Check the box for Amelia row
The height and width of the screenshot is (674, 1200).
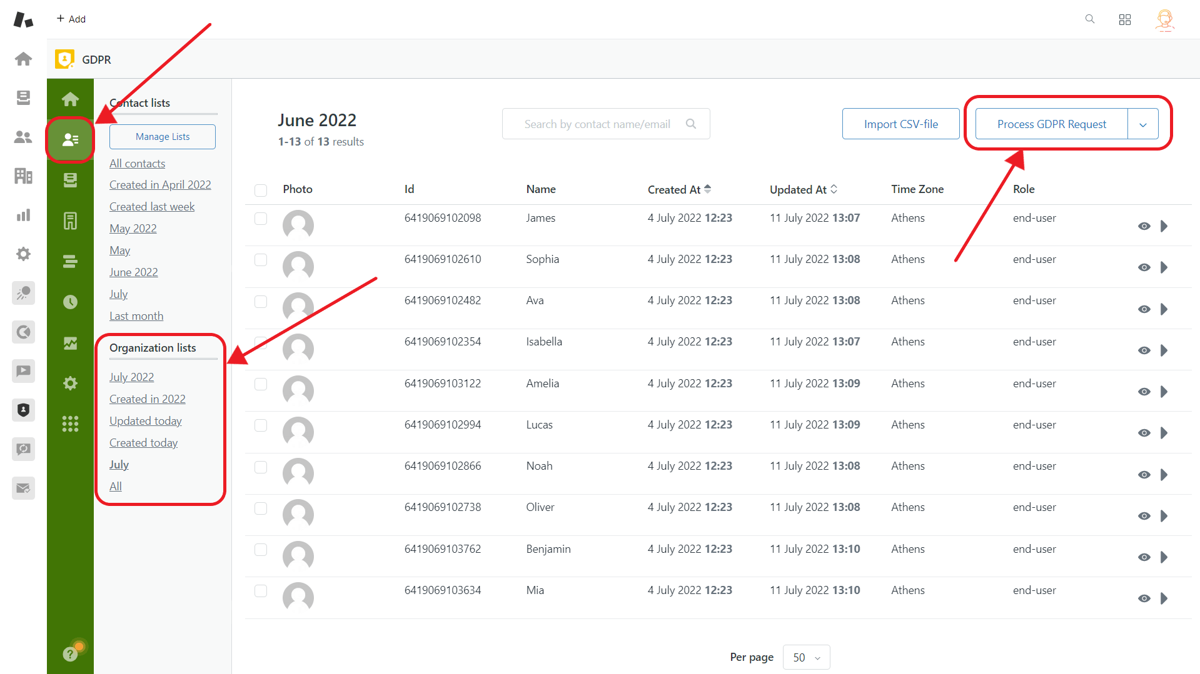(261, 384)
